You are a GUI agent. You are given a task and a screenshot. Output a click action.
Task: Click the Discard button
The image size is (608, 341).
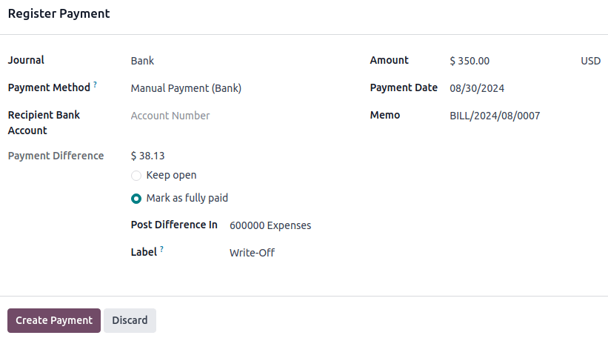(130, 320)
